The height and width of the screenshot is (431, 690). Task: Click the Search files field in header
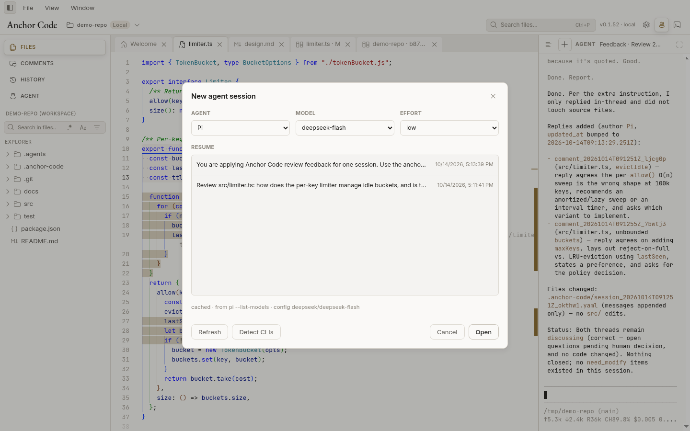(x=540, y=25)
